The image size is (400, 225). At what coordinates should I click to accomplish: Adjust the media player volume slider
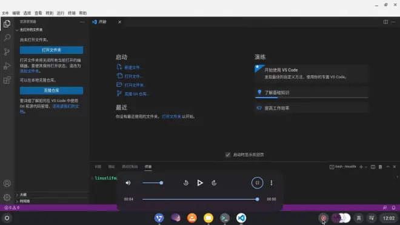pyautogui.click(x=153, y=183)
